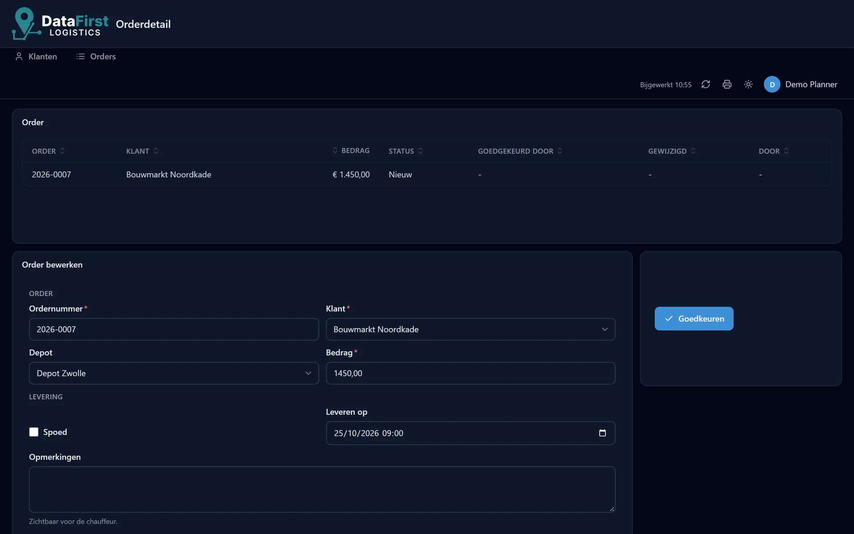Click the refresh data icon
The image size is (854, 534).
(705, 85)
